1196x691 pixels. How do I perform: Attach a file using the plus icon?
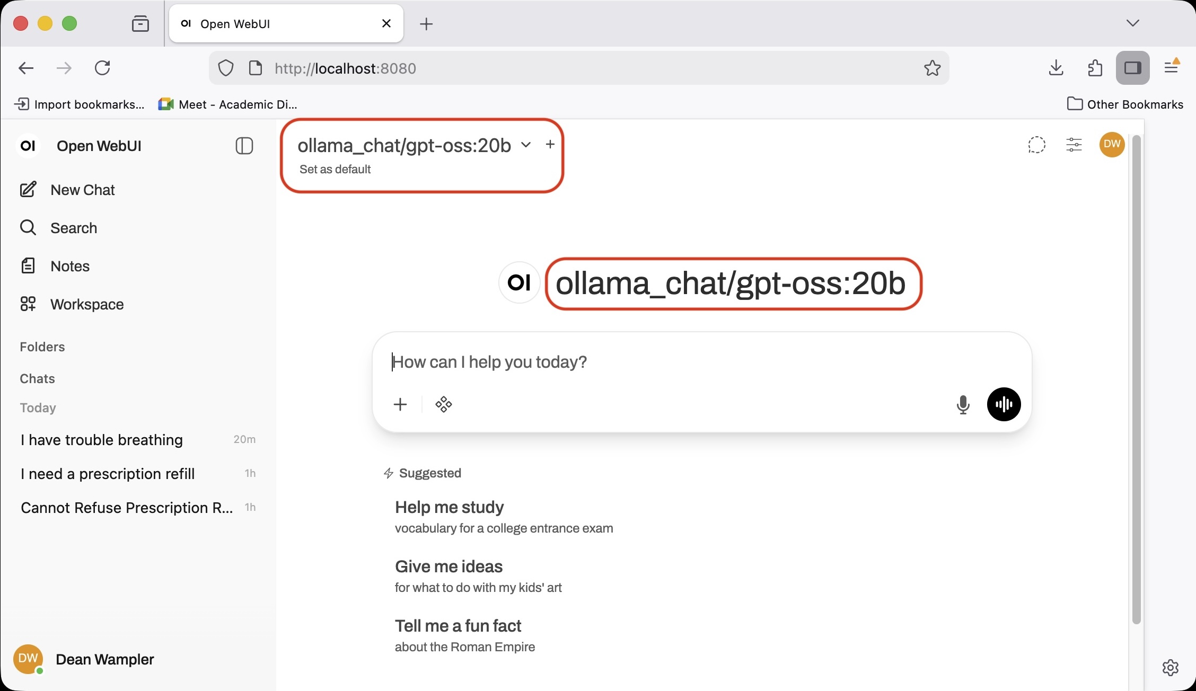pos(400,404)
